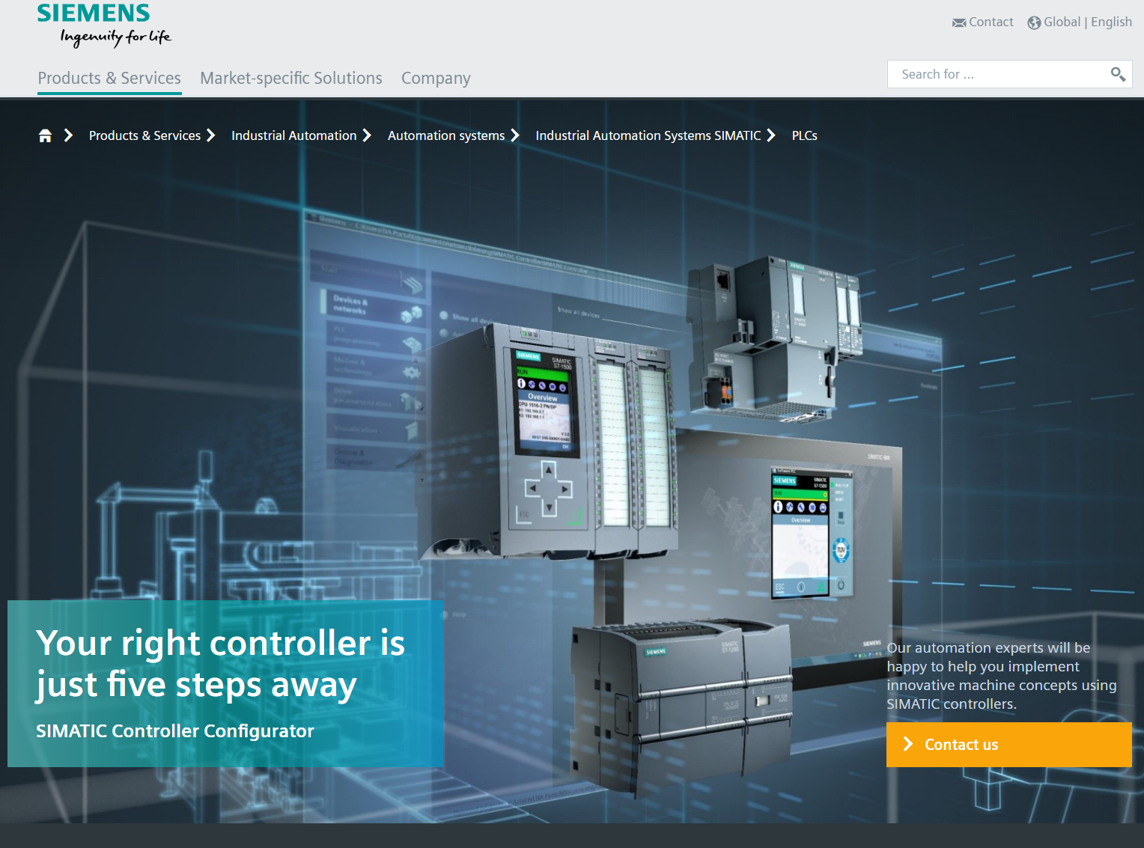Select the PLCs breadcrumb item
Image resolution: width=1144 pixels, height=848 pixels.
[x=804, y=135]
